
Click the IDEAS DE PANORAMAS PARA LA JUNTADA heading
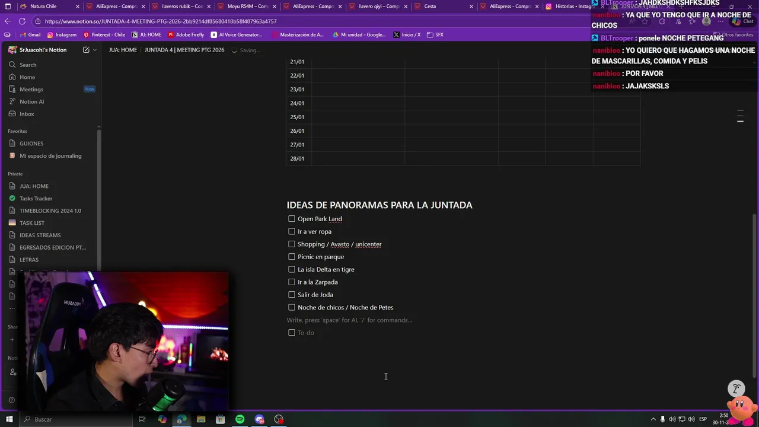tap(379, 205)
